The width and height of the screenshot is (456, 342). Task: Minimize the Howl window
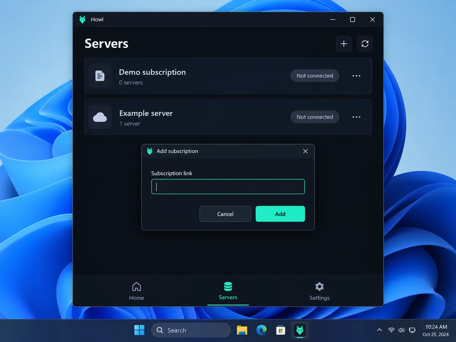coord(333,19)
